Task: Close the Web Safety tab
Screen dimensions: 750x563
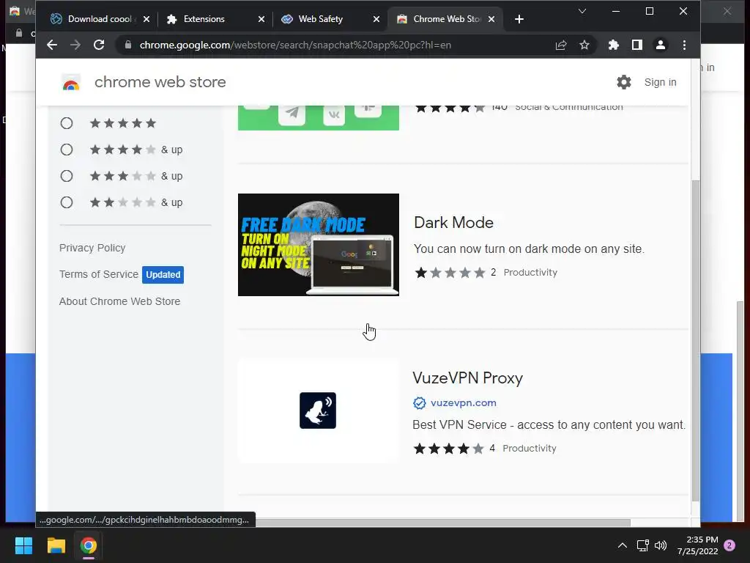Action: coord(376,19)
